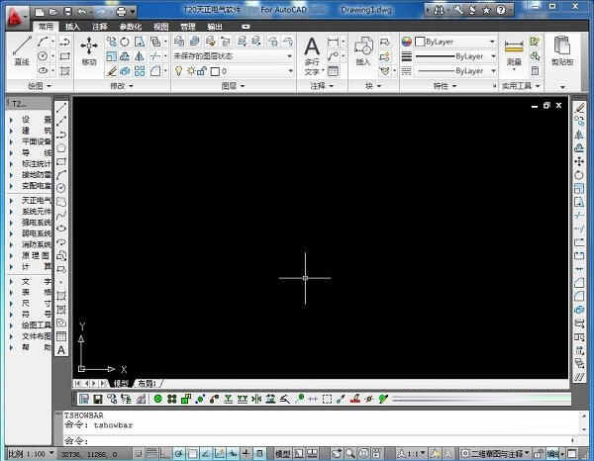The image size is (594, 461).
Task: Select the Multiline Text (多行文字) tool
Action: pyautogui.click(x=312, y=52)
